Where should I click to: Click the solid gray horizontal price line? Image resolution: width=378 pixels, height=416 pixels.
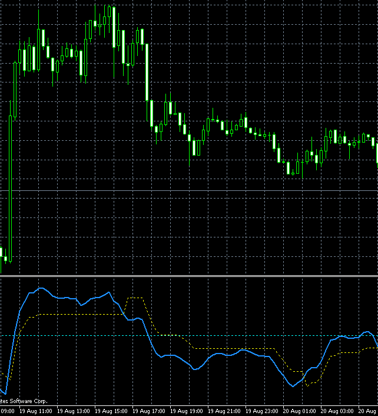(188, 191)
